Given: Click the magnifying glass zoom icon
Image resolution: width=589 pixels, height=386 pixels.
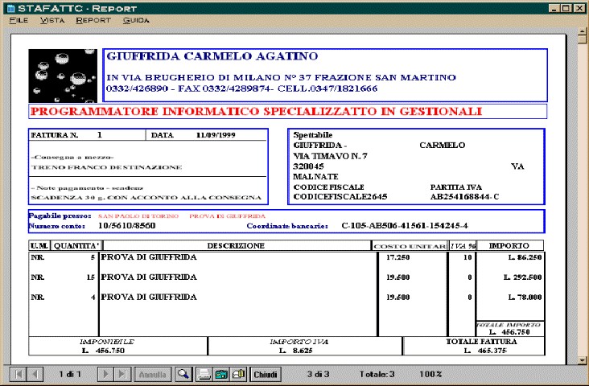Looking at the screenshot, I should [183, 375].
